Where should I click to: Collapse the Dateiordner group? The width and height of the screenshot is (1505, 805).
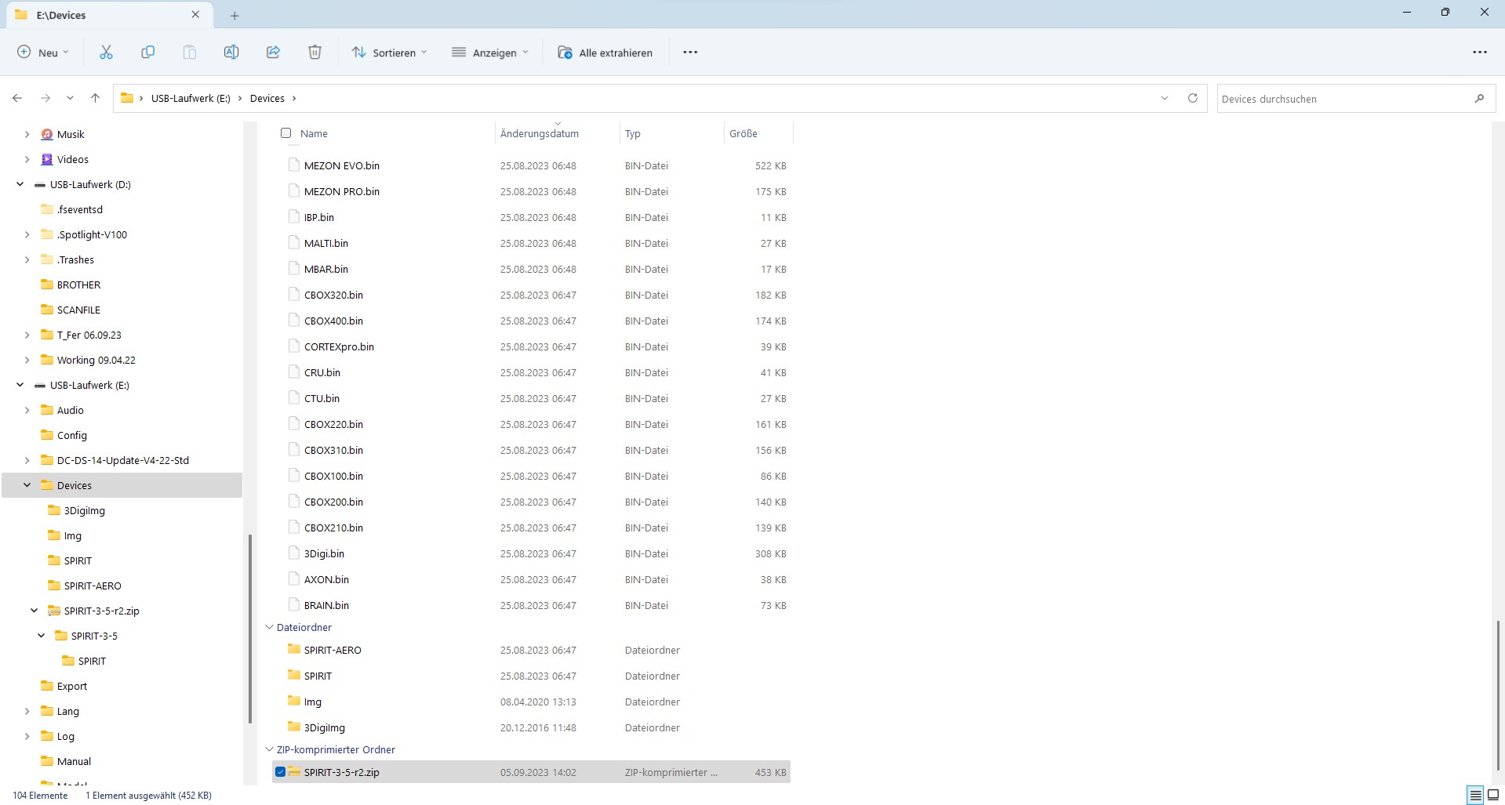(269, 627)
